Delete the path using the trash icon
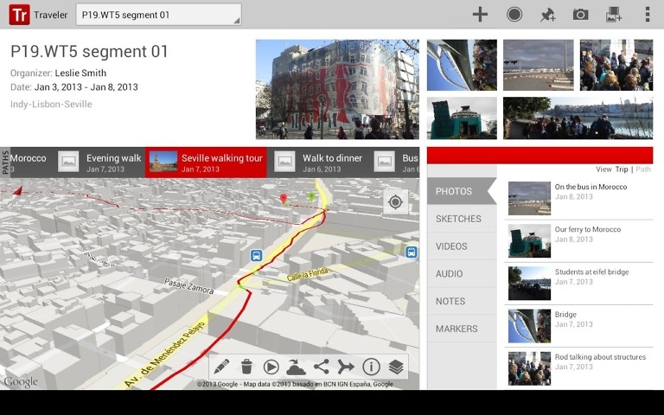The width and height of the screenshot is (664, 415). pyautogui.click(x=246, y=367)
